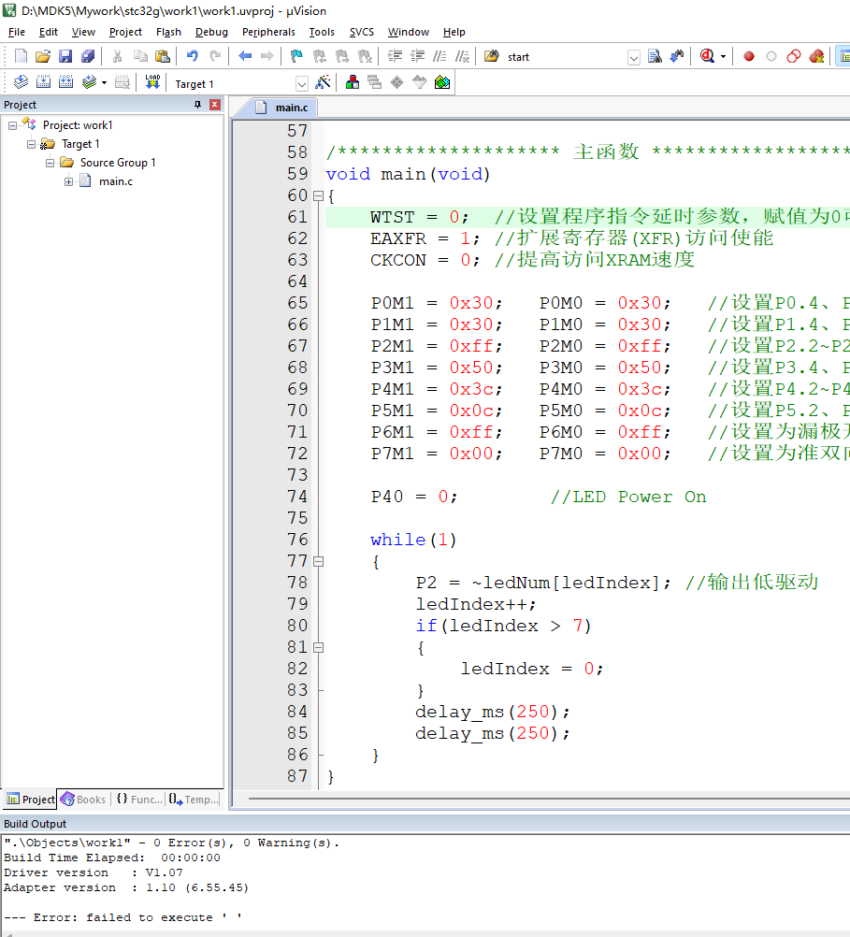Insert breakpoint using the red circle icon
Screen dimensions: 850x937
pyautogui.click(x=748, y=56)
